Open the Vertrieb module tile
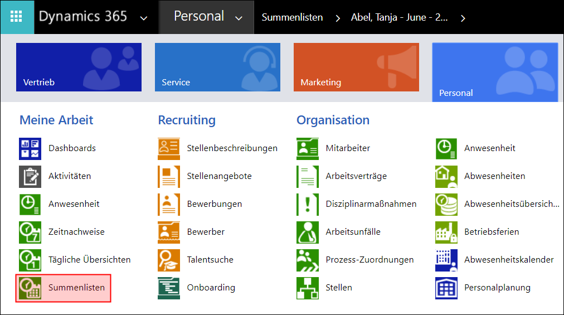The image size is (564, 315). pos(79,67)
